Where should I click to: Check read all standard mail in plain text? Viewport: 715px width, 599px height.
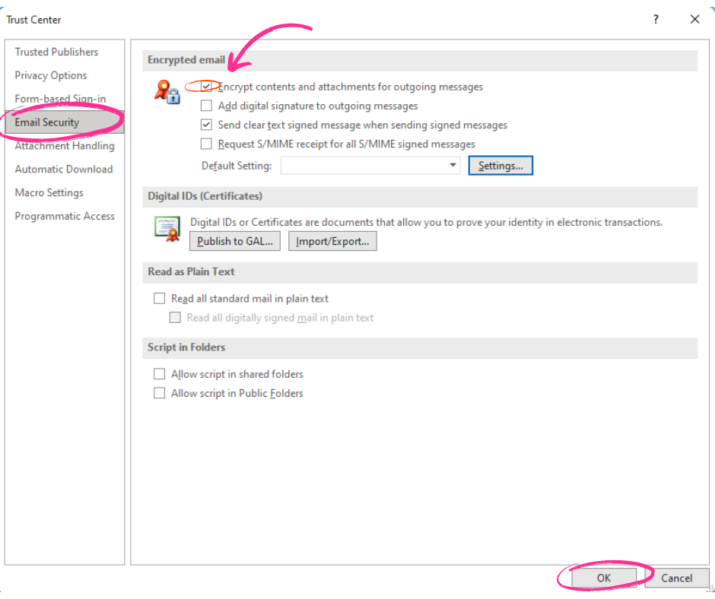coord(159,298)
